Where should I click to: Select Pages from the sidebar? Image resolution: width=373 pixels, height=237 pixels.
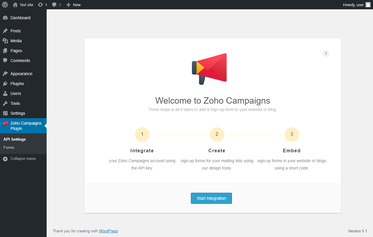(x=23, y=51)
